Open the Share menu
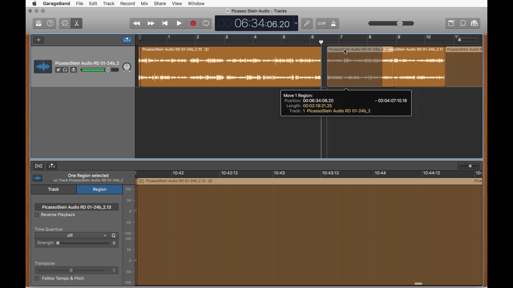The width and height of the screenshot is (513, 288). [x=160, y=3]
